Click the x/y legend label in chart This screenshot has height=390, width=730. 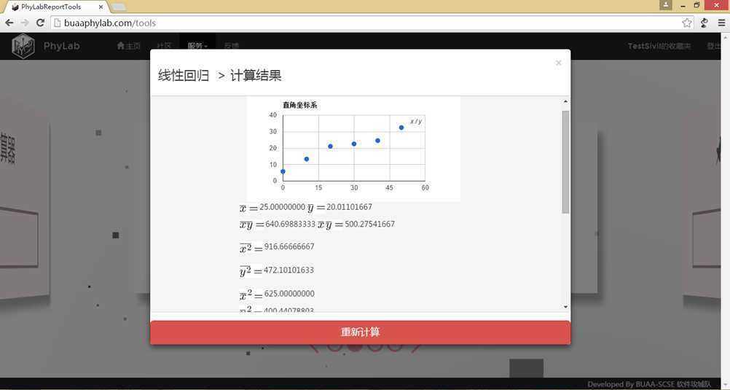416,121
